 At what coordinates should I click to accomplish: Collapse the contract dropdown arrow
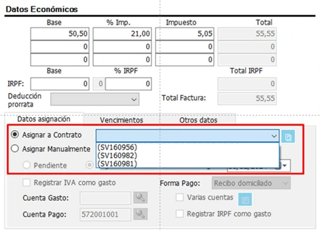[x=274, y=136]
